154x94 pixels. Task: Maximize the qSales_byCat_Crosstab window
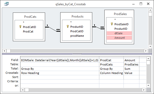coord(141,4)
